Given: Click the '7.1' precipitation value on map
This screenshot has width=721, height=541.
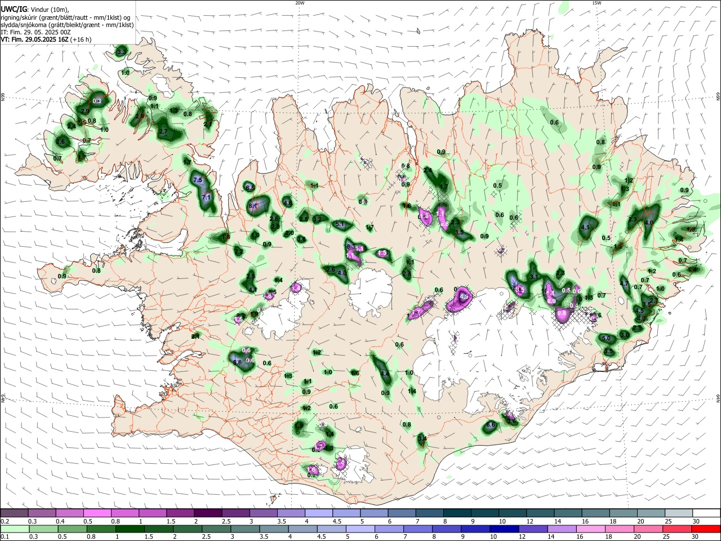Looking at the screenshot, I should pyautogui.click(x=206, y=197).
